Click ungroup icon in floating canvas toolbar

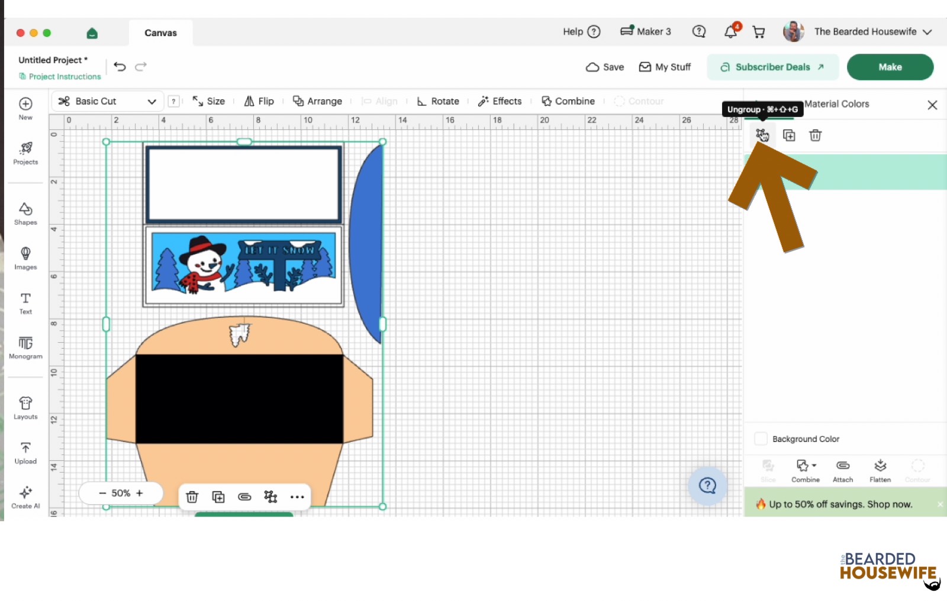(x=270, y=497)
